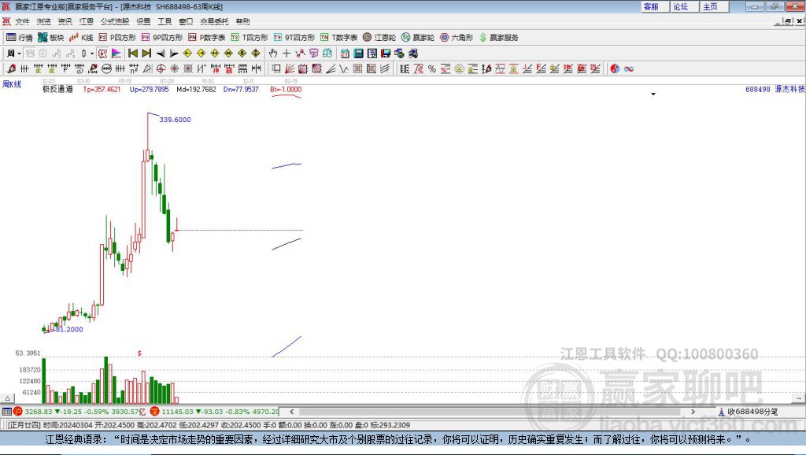Open the red-blue yin-yang icon
806x455 pixels.
click(x=615, y=69)
